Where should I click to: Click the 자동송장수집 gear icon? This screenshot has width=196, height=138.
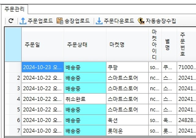pyautogui.click(x=141, y=21)
